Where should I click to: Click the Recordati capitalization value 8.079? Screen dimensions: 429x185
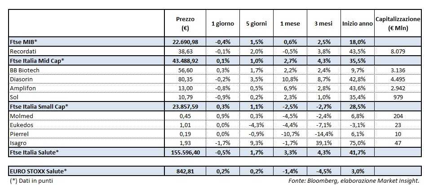398,51
